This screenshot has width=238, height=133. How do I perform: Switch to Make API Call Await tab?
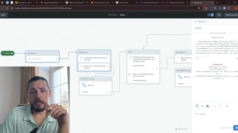[76, 2]
